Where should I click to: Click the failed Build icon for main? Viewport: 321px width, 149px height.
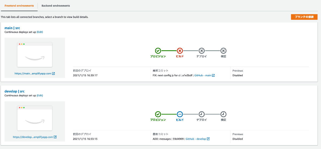tap(180, 51)
